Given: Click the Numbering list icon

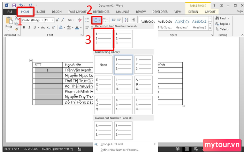Looking at the screenshot, I should click(95, 20).
